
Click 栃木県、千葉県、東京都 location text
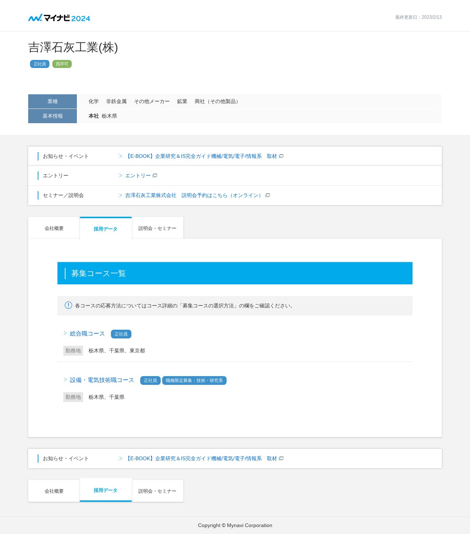click(x=117, y=351)
